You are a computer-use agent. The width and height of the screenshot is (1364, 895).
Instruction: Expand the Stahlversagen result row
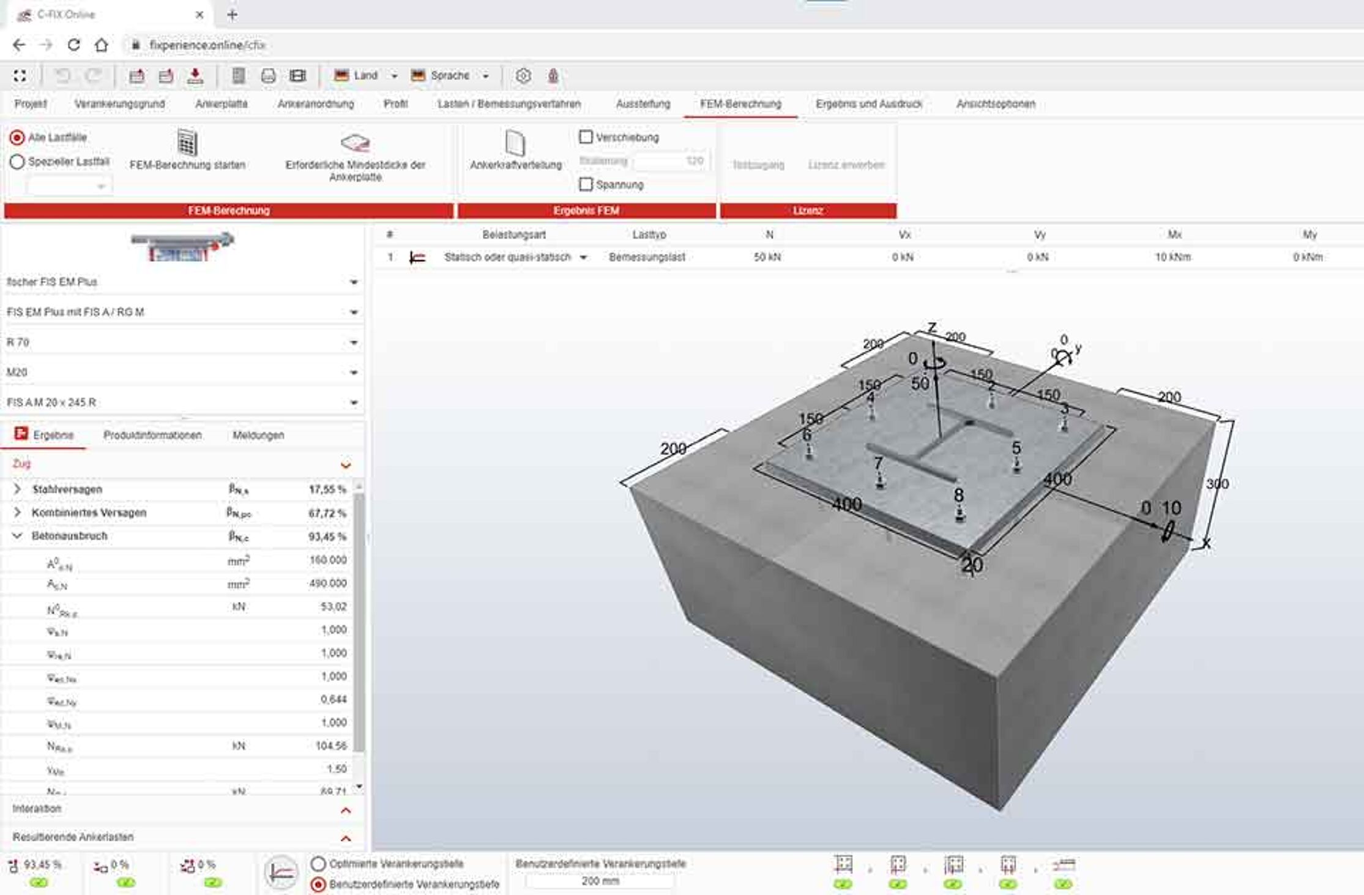pos(17,489)
